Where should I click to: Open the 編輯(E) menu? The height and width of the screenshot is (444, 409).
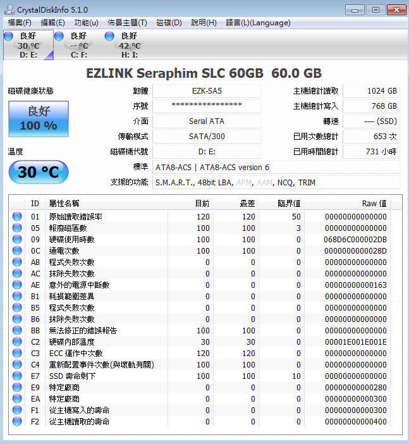pyautogui.click(x=52, y=23)
